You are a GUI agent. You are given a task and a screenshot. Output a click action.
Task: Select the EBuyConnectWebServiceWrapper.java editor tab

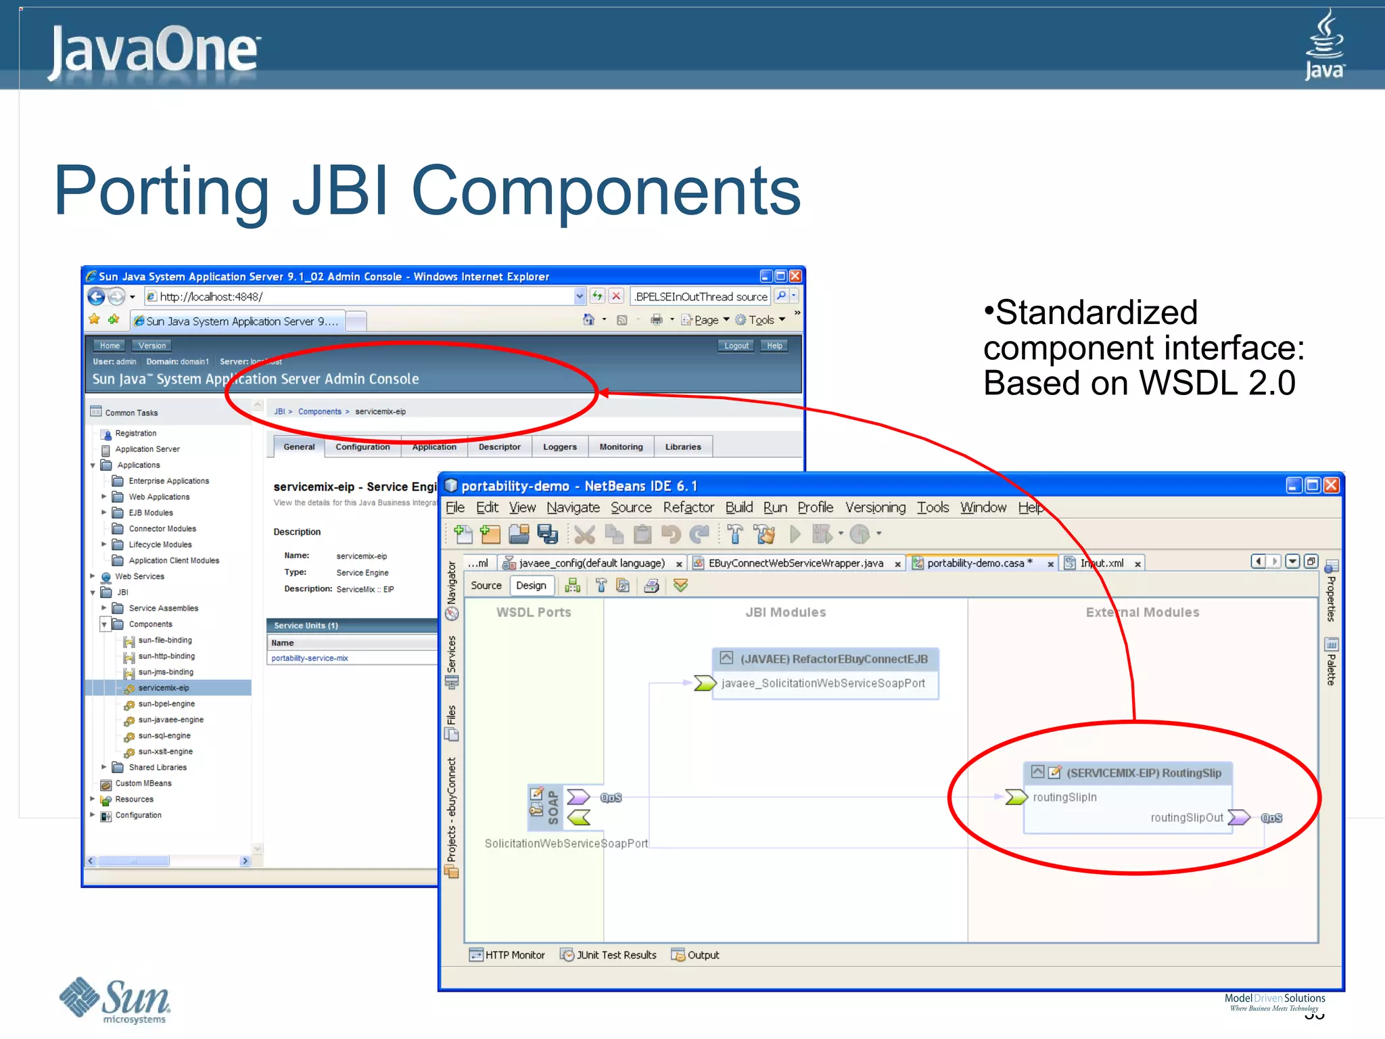pos(797,563)
